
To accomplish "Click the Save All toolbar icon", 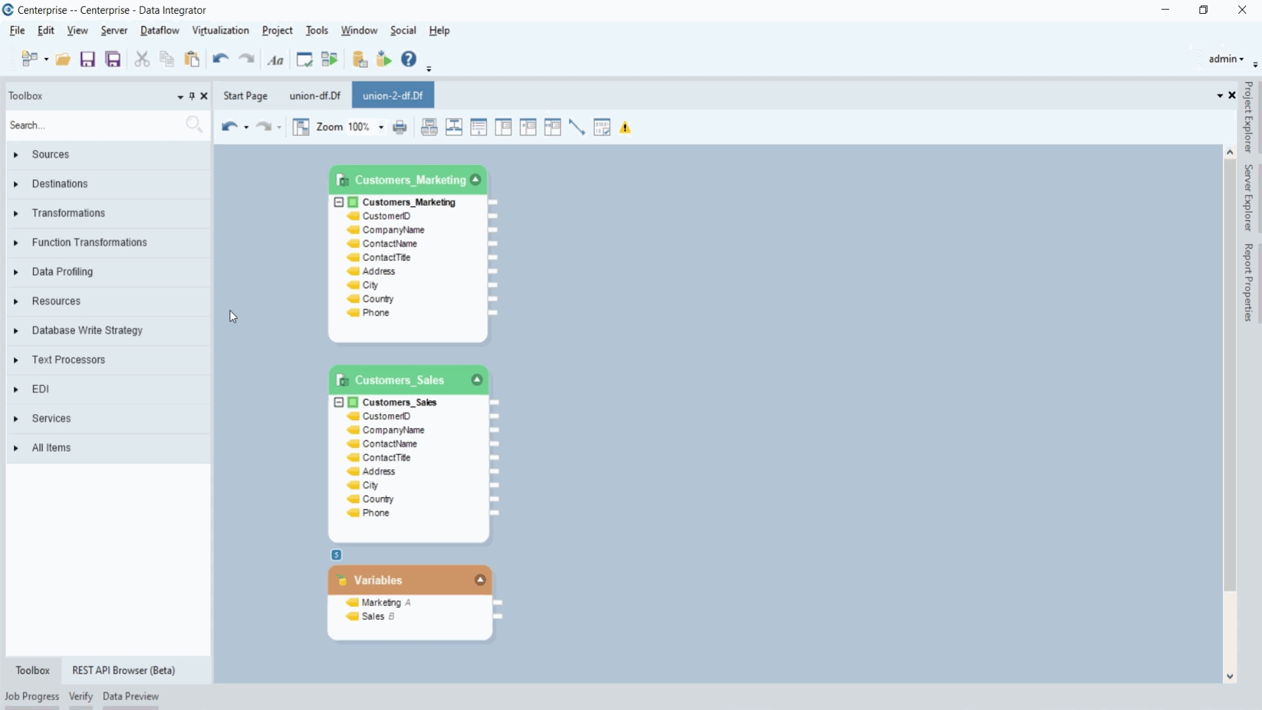I will tap(113, 60).
